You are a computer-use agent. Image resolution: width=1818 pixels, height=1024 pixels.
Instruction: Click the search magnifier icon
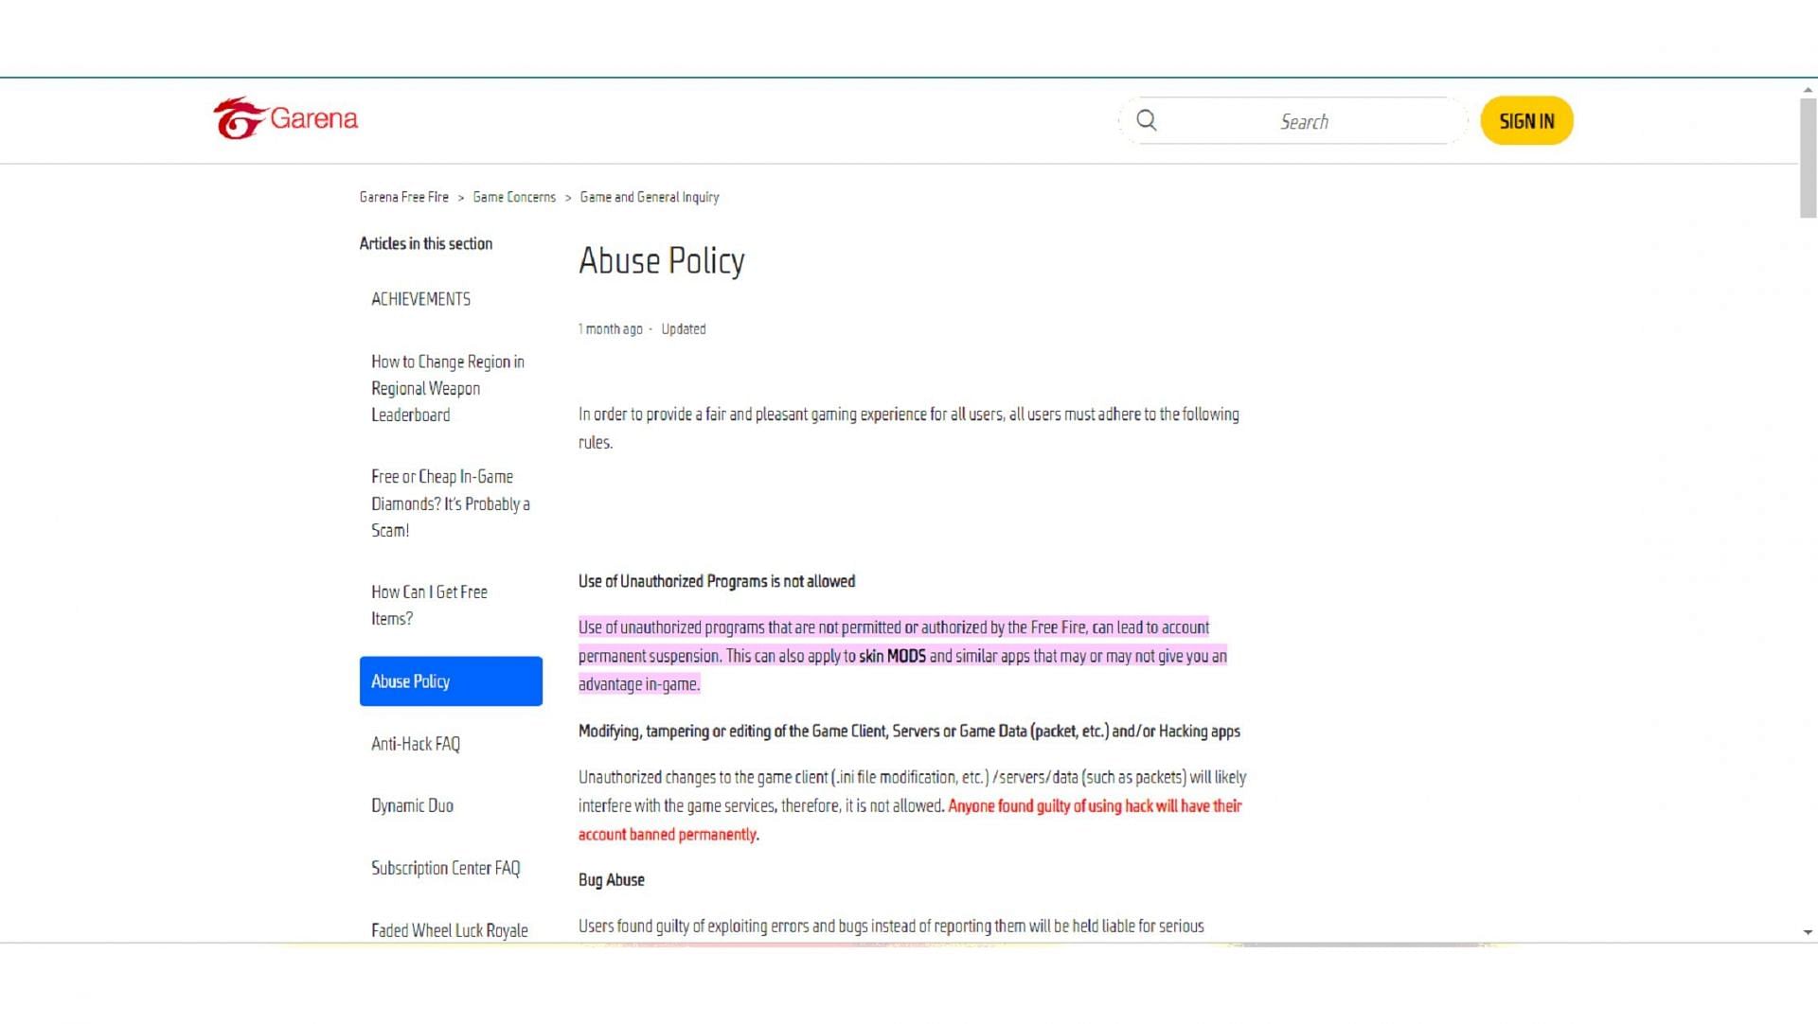[1147, 121]
